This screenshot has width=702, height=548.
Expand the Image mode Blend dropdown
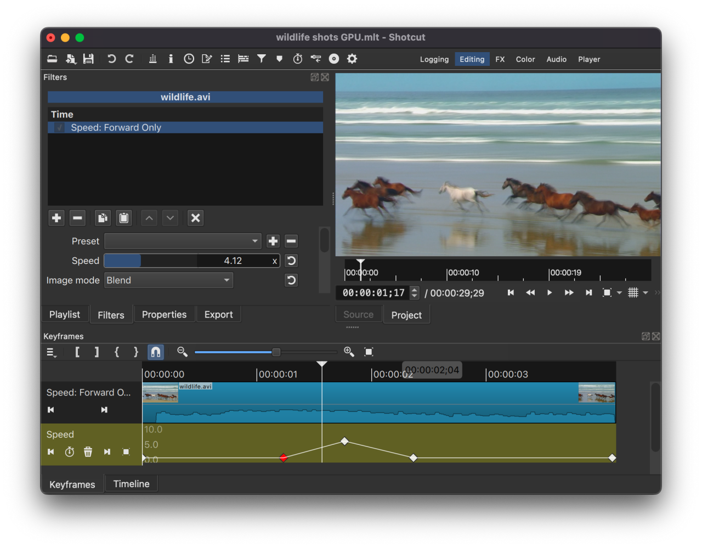pos(168,280)
